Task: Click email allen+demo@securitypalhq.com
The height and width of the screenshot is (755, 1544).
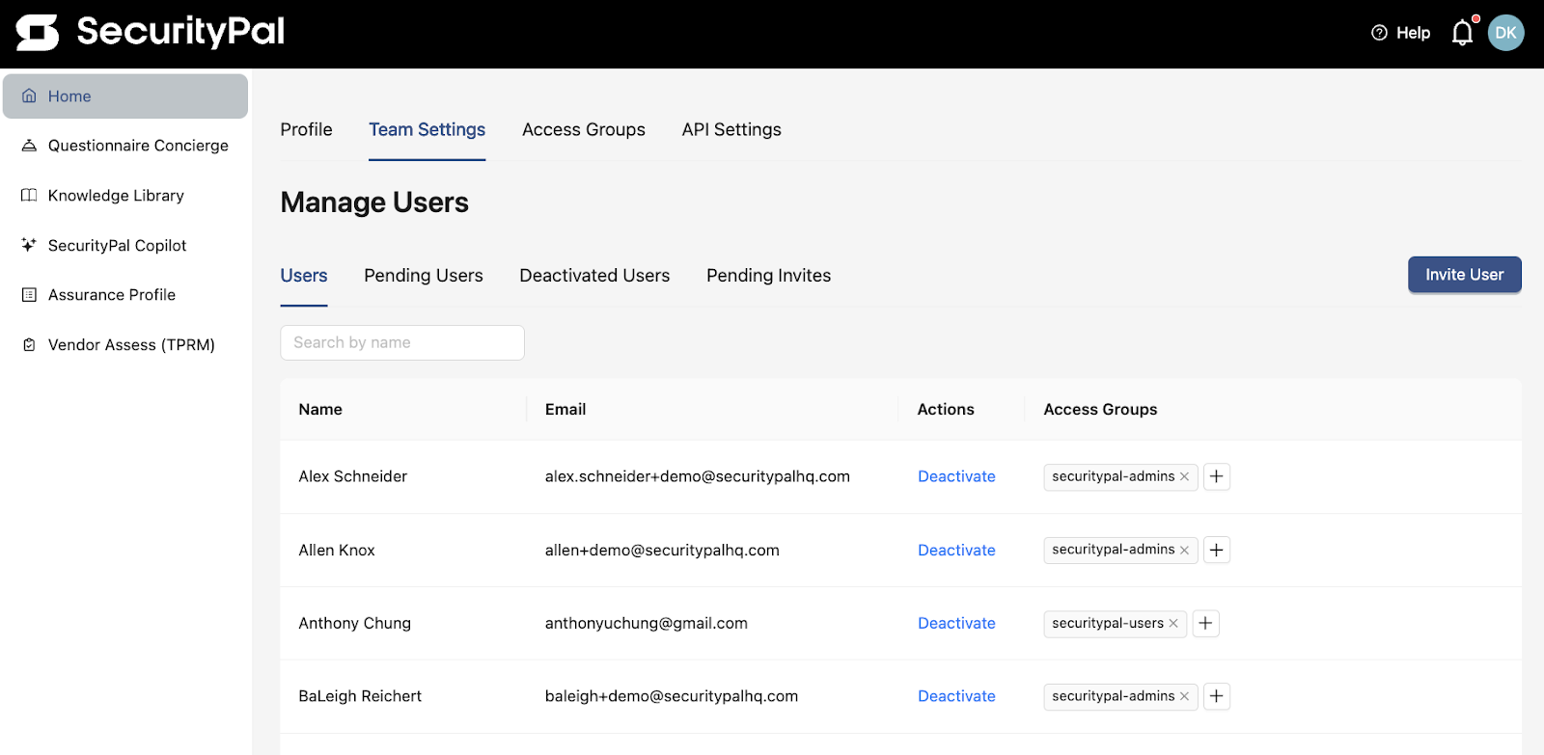Action: pos(662,550)
